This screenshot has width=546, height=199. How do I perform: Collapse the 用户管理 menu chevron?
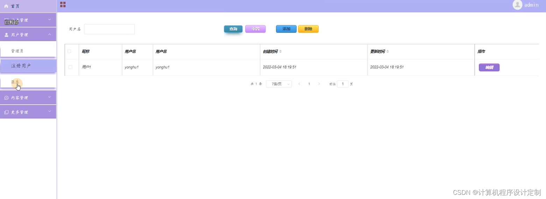(x=49, y=34)
